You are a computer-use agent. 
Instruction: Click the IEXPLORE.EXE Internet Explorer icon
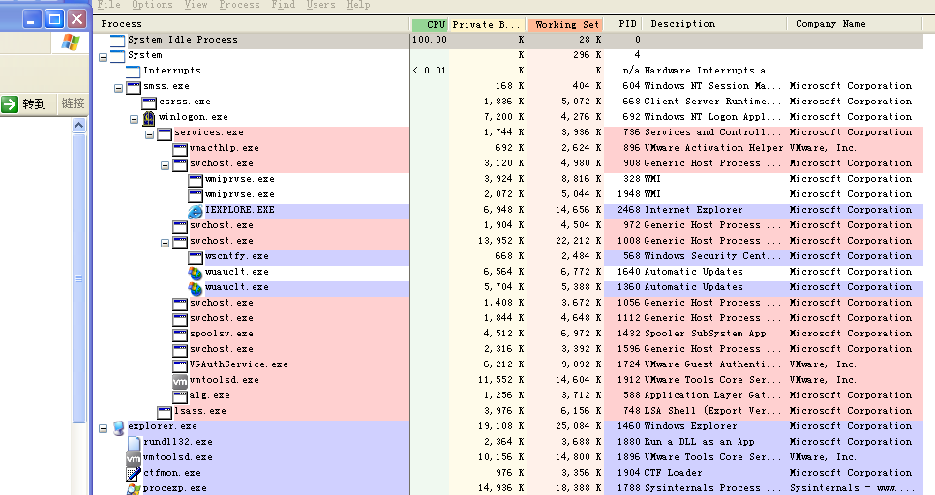click(x=195, y=211)
